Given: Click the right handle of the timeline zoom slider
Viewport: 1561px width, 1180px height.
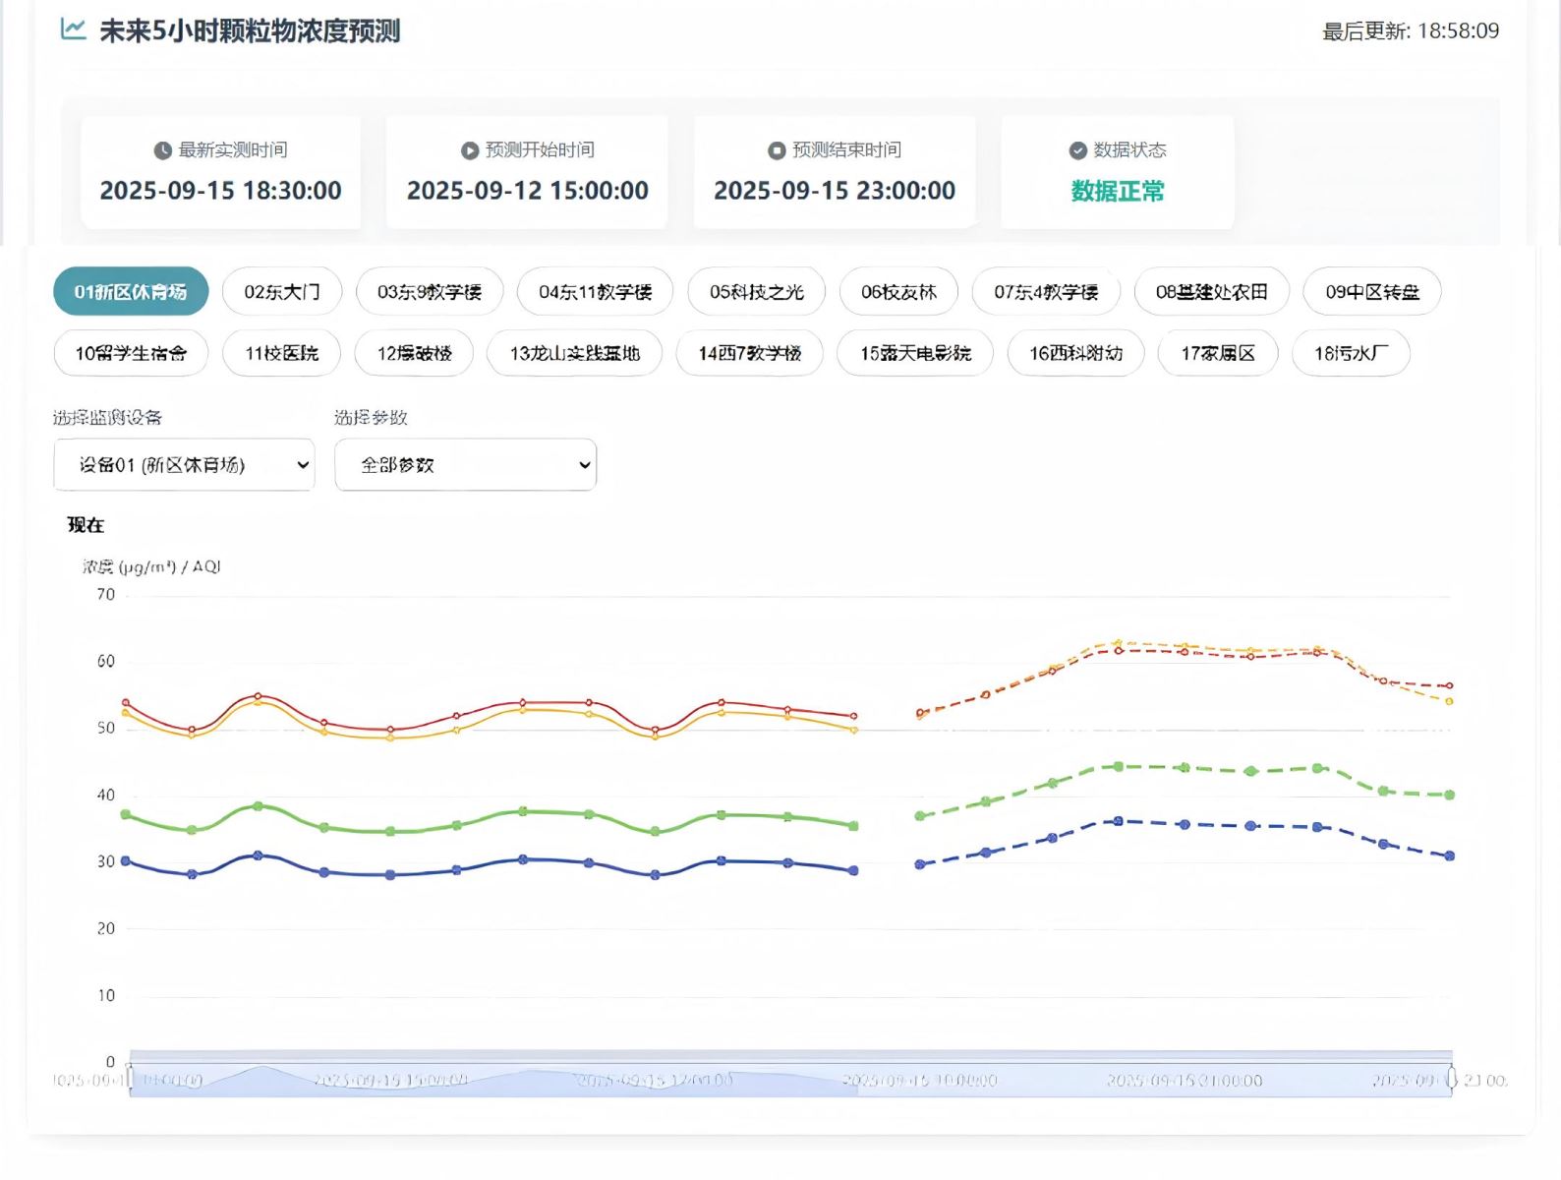Looking at the screenshot, I should tap(1451, 1078).
